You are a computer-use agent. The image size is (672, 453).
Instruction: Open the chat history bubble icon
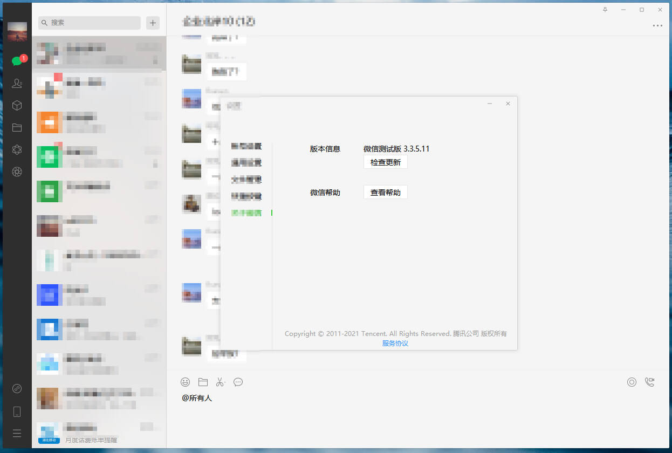point(238,382)
